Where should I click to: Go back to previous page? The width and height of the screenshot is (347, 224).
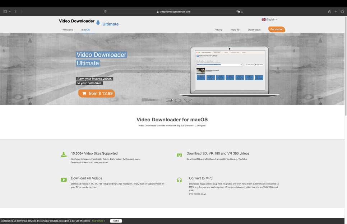(16, 11)
